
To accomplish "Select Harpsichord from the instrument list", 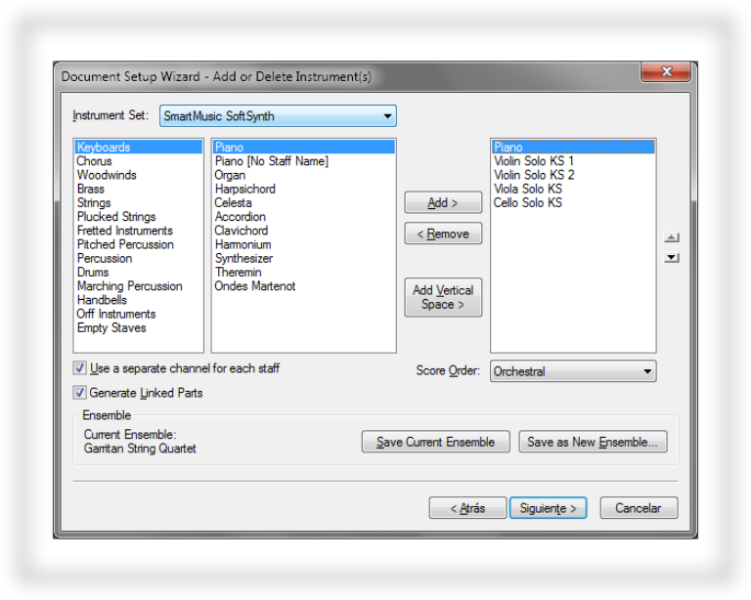I will [x=244, y=189].
